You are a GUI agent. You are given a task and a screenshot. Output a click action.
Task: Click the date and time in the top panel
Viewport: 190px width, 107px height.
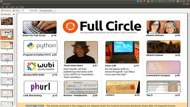(166, 1)
